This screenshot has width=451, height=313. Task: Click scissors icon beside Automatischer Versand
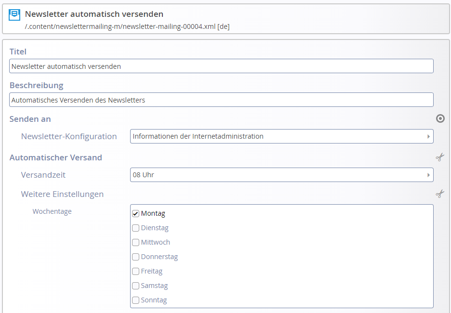[440, 157]
